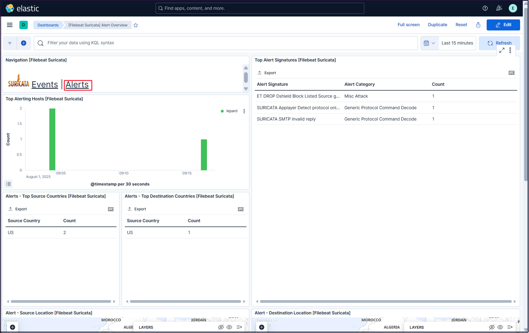529x333 pixels.
Task: Export Top Alert Signatures table
Action: (267, 73)
